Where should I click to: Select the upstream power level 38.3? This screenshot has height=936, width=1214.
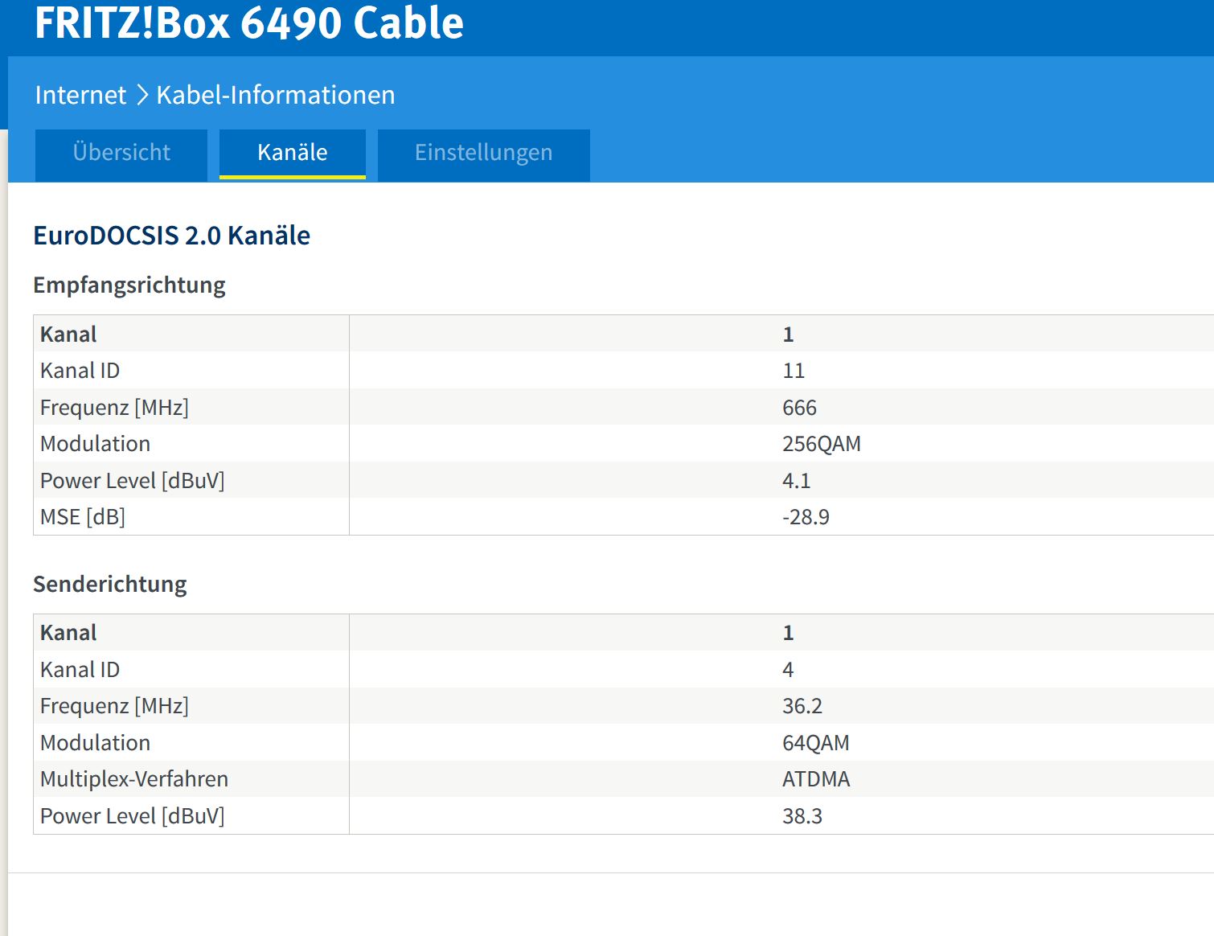pos(802,816)
